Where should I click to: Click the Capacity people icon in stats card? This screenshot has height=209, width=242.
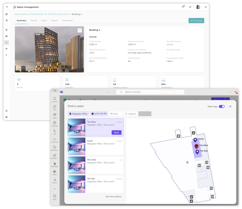point(67,80)
